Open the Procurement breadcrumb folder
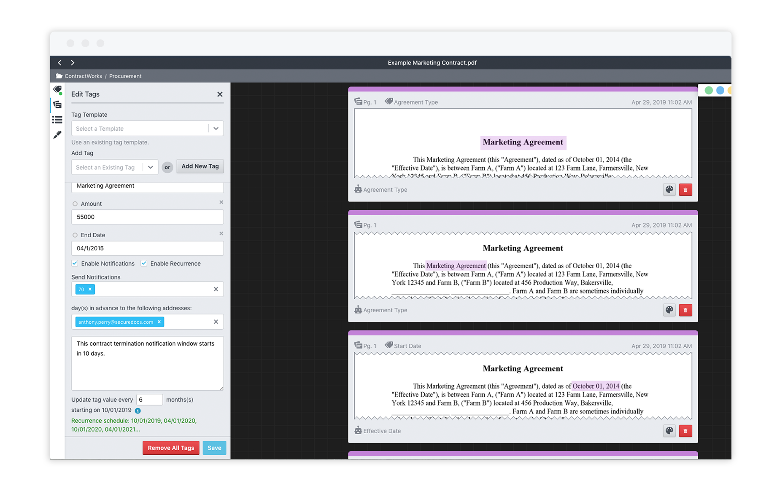The height and width of the screenshot is (502, 777). click(125, 76)
